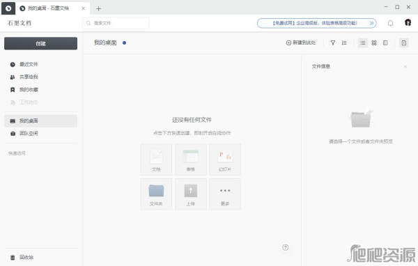Create a new 表格 spreadsheet

(191, 159)
